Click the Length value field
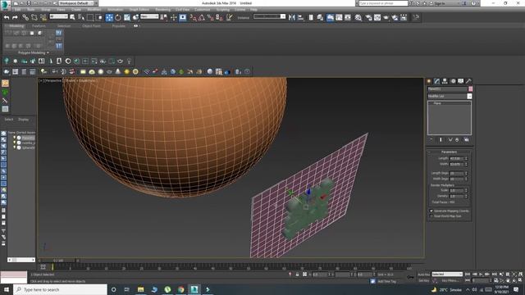Screen dimensions: 525x295 tap(457, 158)
